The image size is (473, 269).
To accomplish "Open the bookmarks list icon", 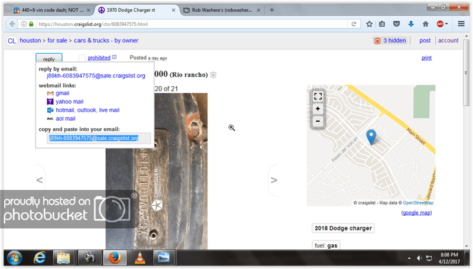I will point(382,24).
